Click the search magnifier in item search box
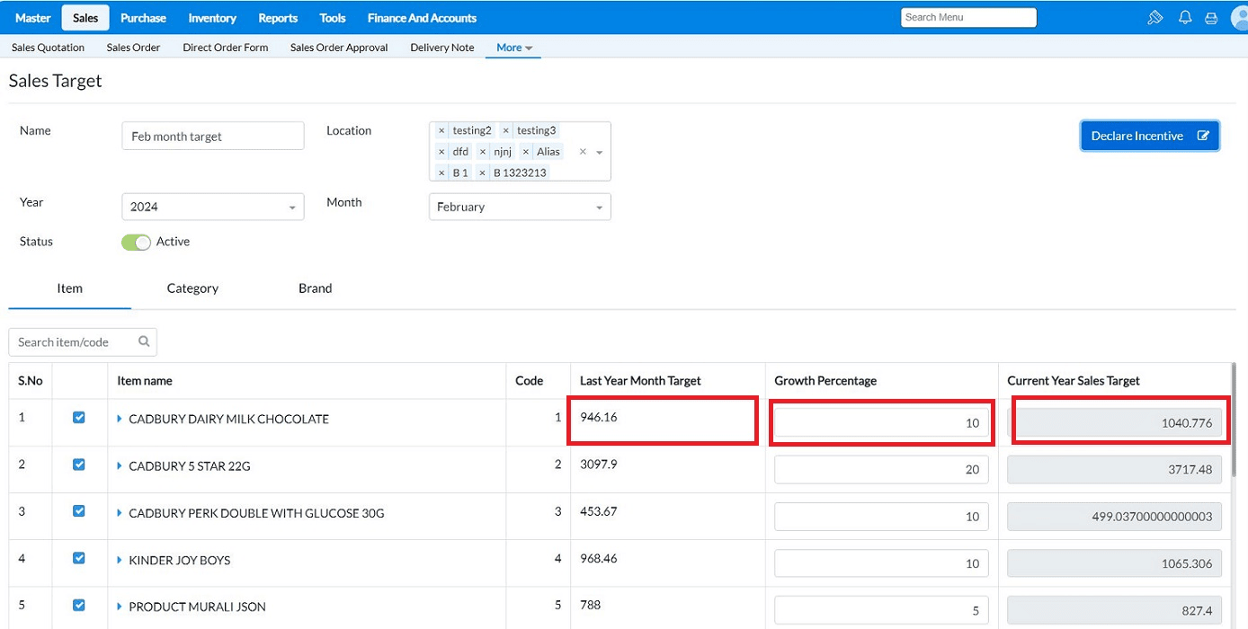This screenshot has width=1248, height=629. (x=144, y=341)
